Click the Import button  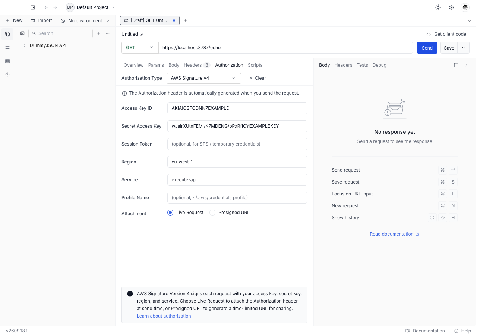pyautogui.click(x=41, y=20)
